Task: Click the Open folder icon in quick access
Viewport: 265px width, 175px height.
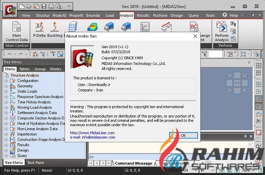Action: pyautogui.click(x=29, y=7)
